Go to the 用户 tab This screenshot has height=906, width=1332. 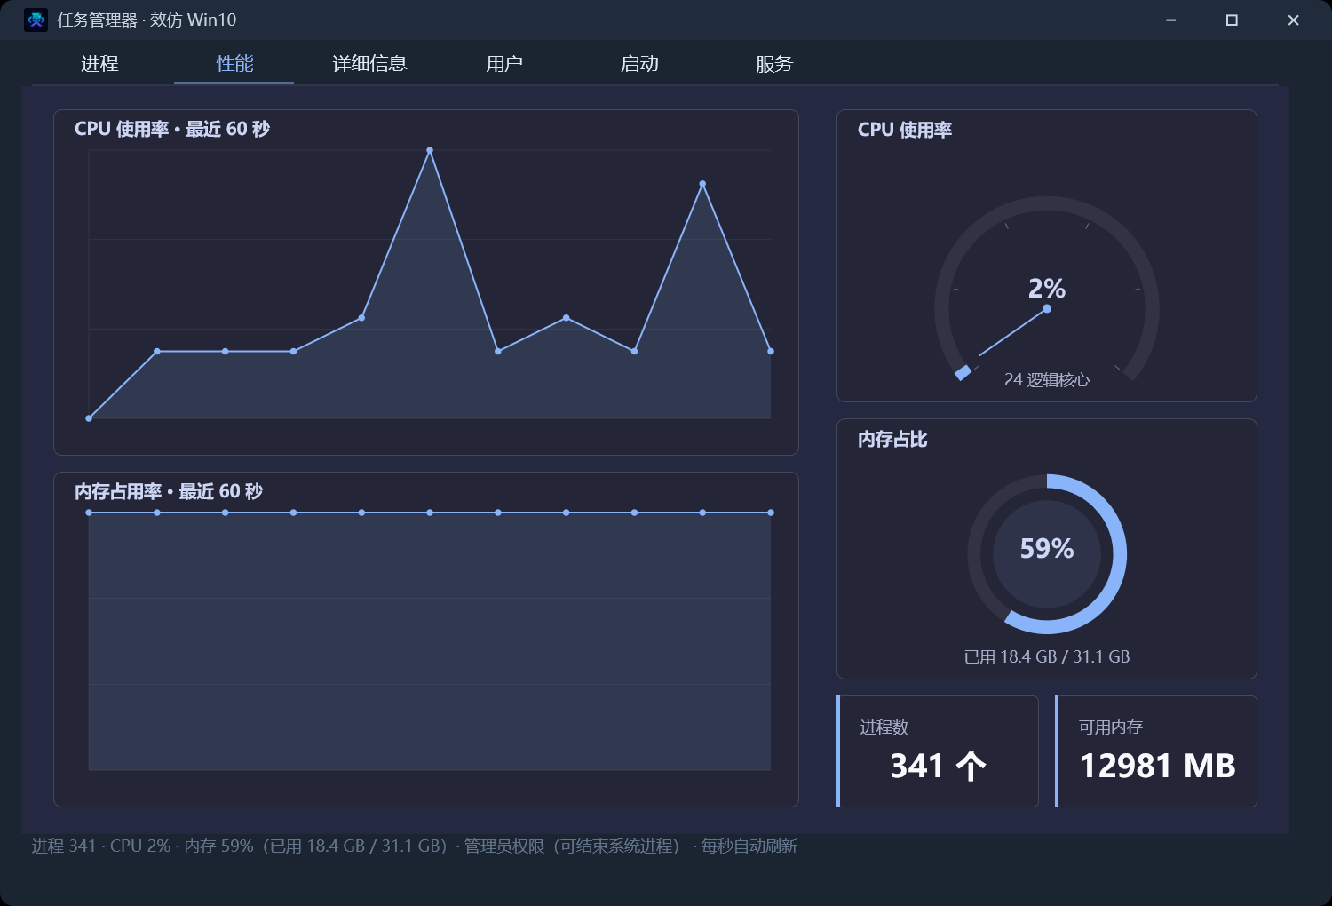coord(504,64)
